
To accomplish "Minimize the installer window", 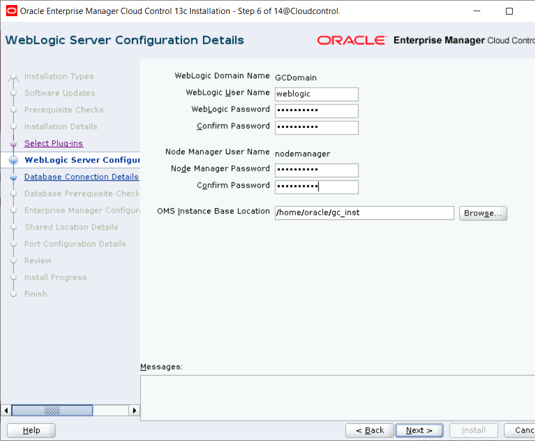I will click(x=477, y=11).
